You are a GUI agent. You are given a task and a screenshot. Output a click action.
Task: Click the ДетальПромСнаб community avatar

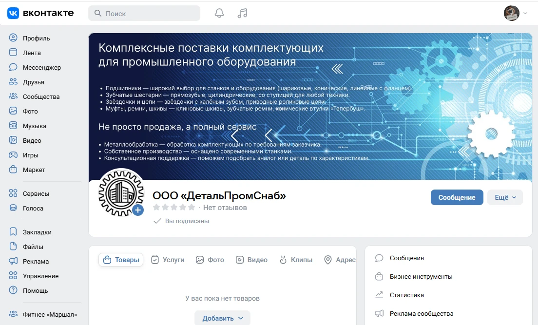[121, 193]
